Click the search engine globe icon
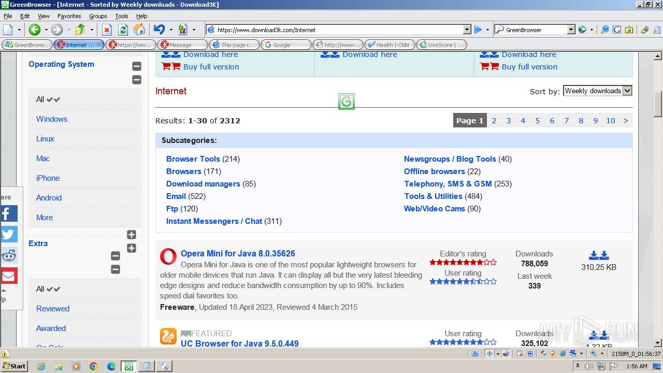 582,30
